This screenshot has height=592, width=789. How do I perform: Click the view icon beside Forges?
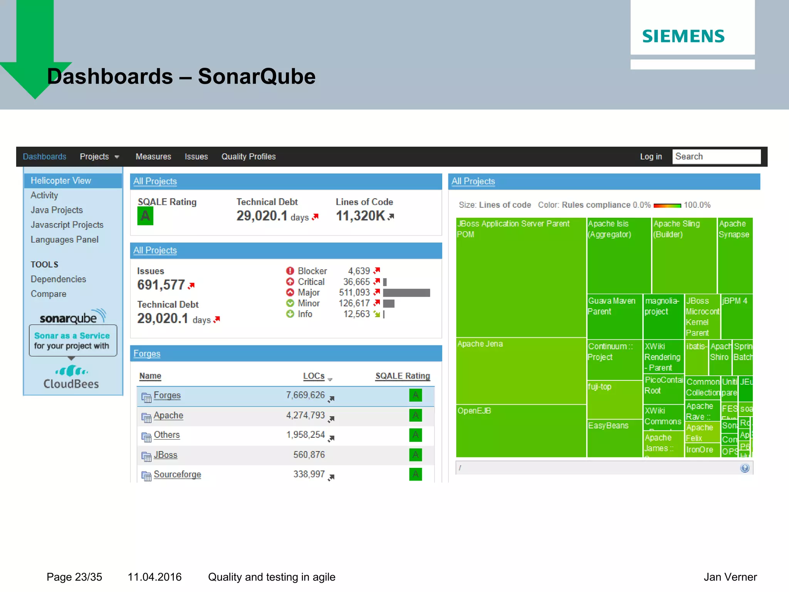146,397
